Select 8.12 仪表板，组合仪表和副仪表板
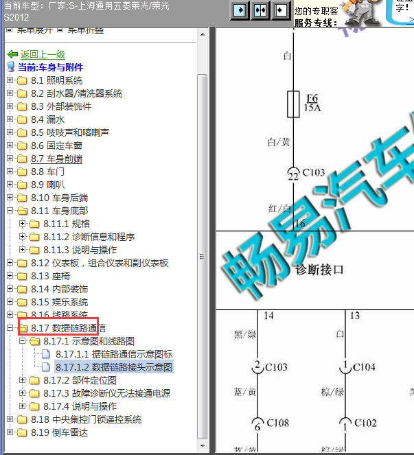Image resolution: width=414 pixels, height=455 pixels. point(100,263)
